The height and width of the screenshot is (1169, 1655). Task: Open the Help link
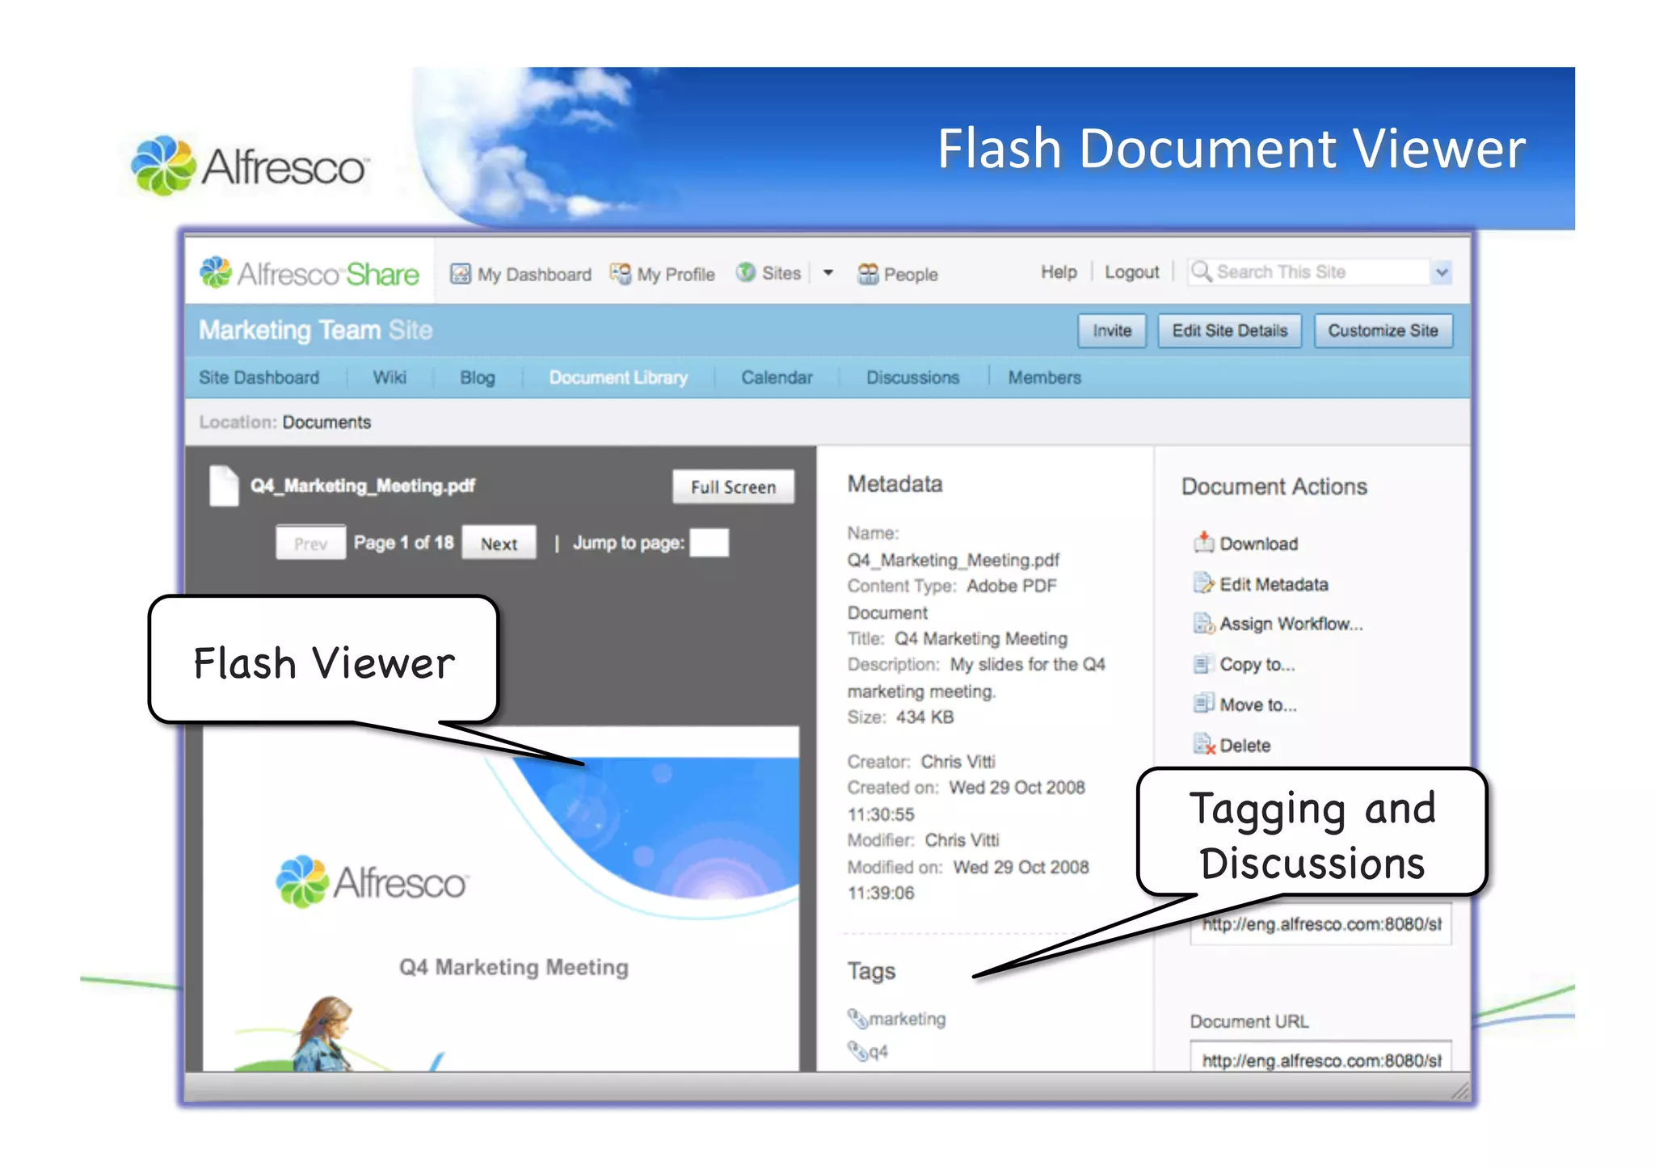(1059, 272)
